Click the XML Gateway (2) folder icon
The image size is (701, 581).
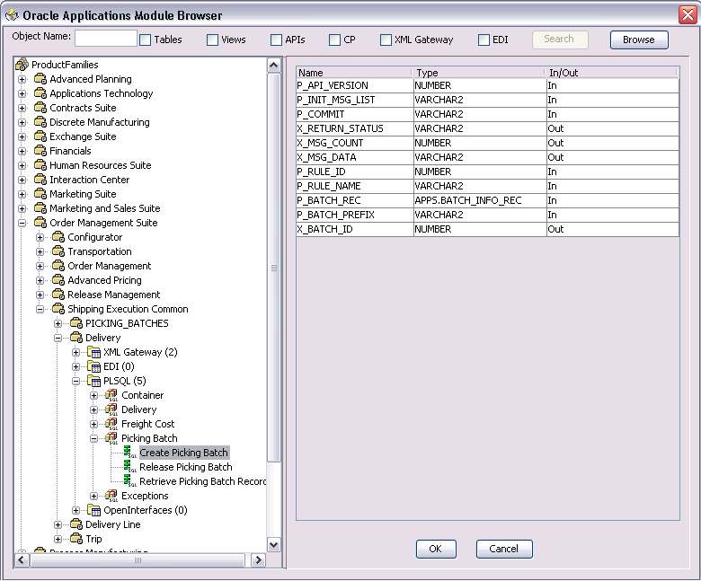(x=93, y=352)
